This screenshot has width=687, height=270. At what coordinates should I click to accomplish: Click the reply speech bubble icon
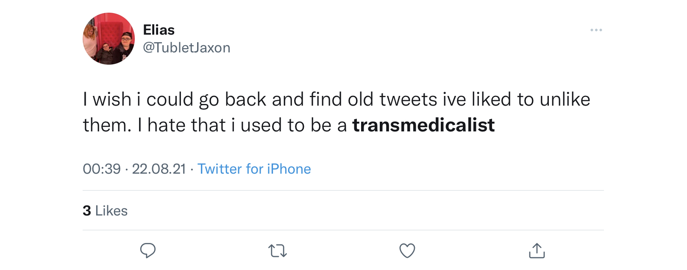tap(148, 251)
